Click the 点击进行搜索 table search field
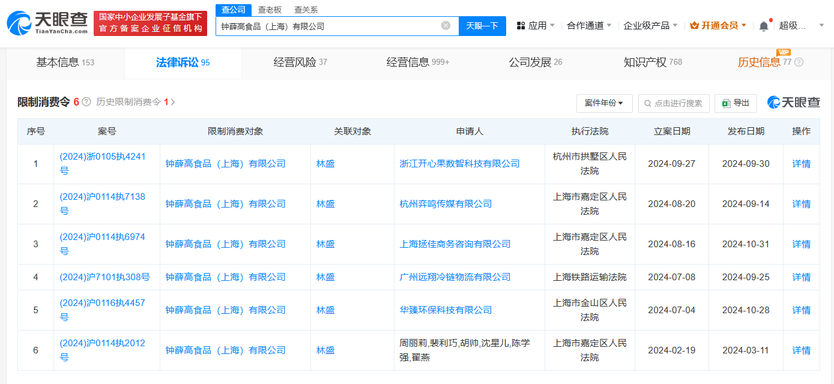The image size is (834, 384). [x=674, y=103]
